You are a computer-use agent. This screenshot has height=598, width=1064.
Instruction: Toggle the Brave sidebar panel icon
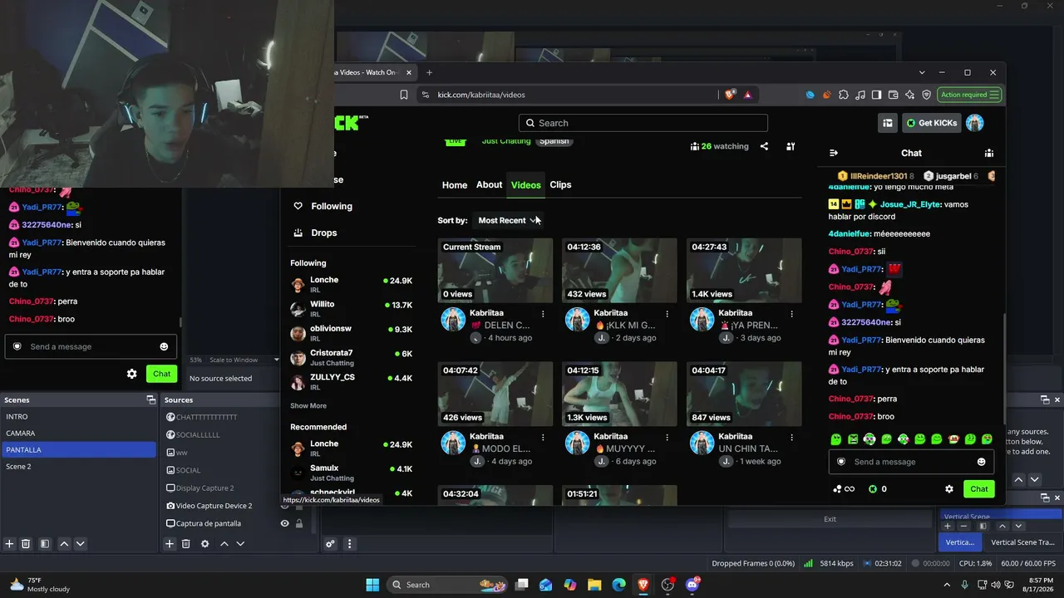pyautogui.click(x=877, y=95)
